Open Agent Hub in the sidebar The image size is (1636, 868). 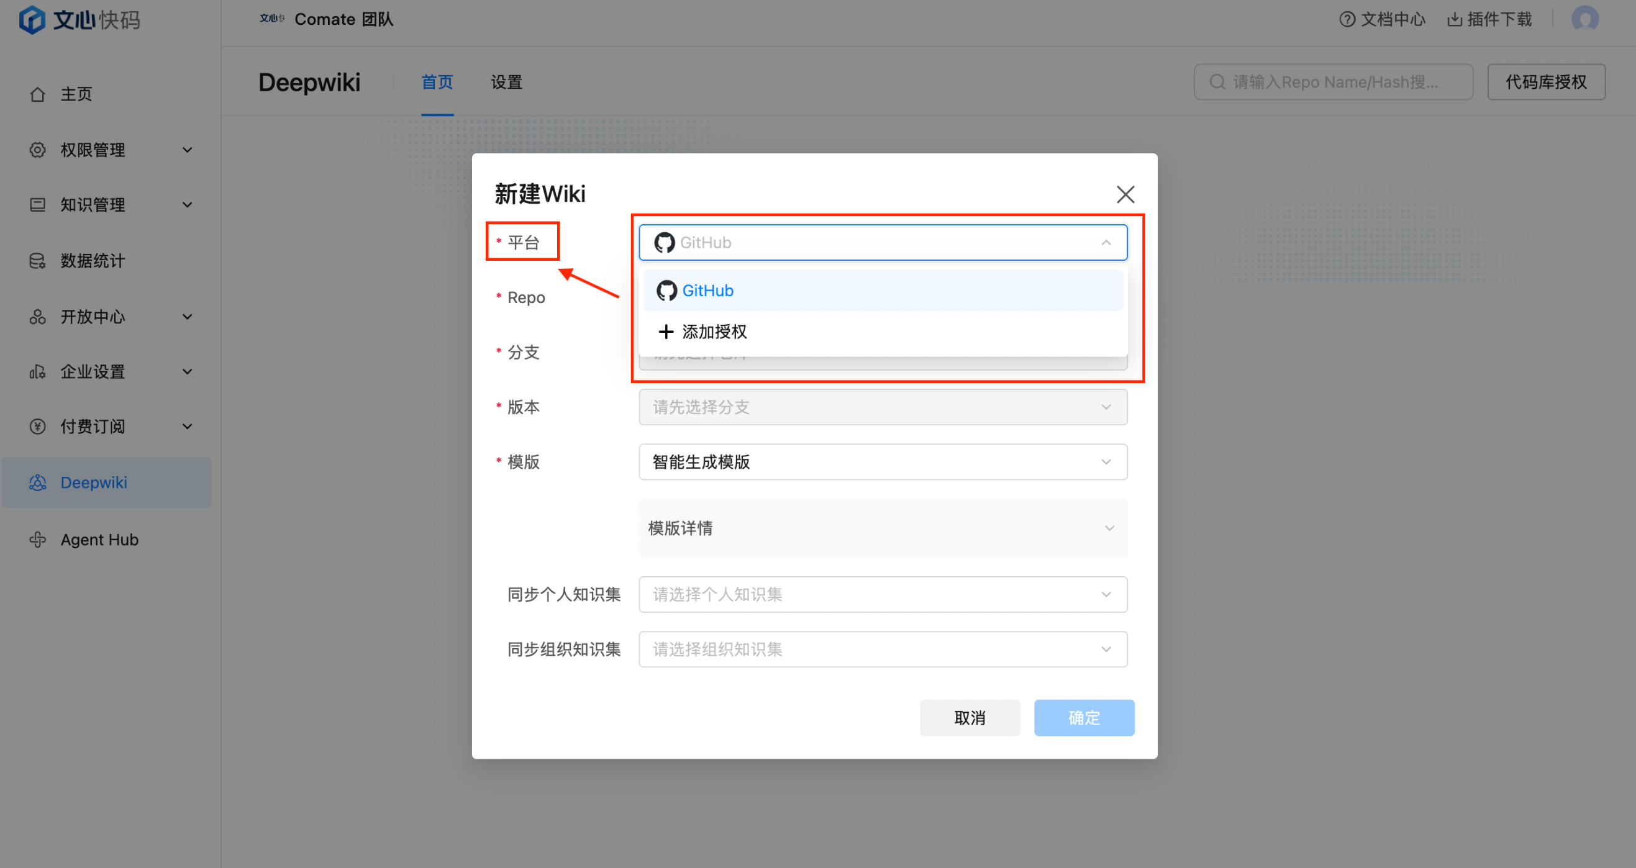(106, 540)
